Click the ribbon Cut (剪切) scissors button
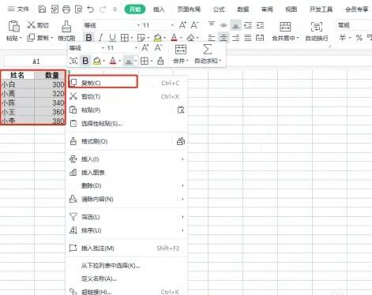This screenshot has height=295, width=372. [x=38, y=25]
